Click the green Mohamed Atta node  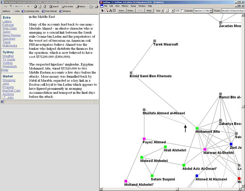point(197,128)
